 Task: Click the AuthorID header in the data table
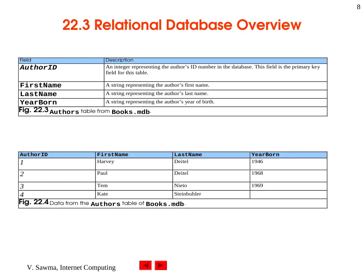tap(57, 155)
